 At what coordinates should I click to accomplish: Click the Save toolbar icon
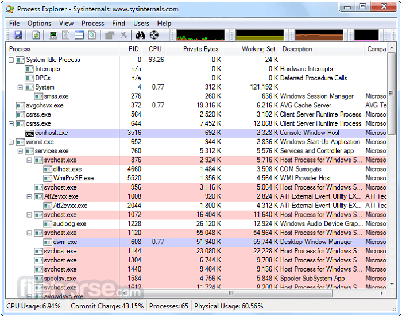click(x=18, y=36)
